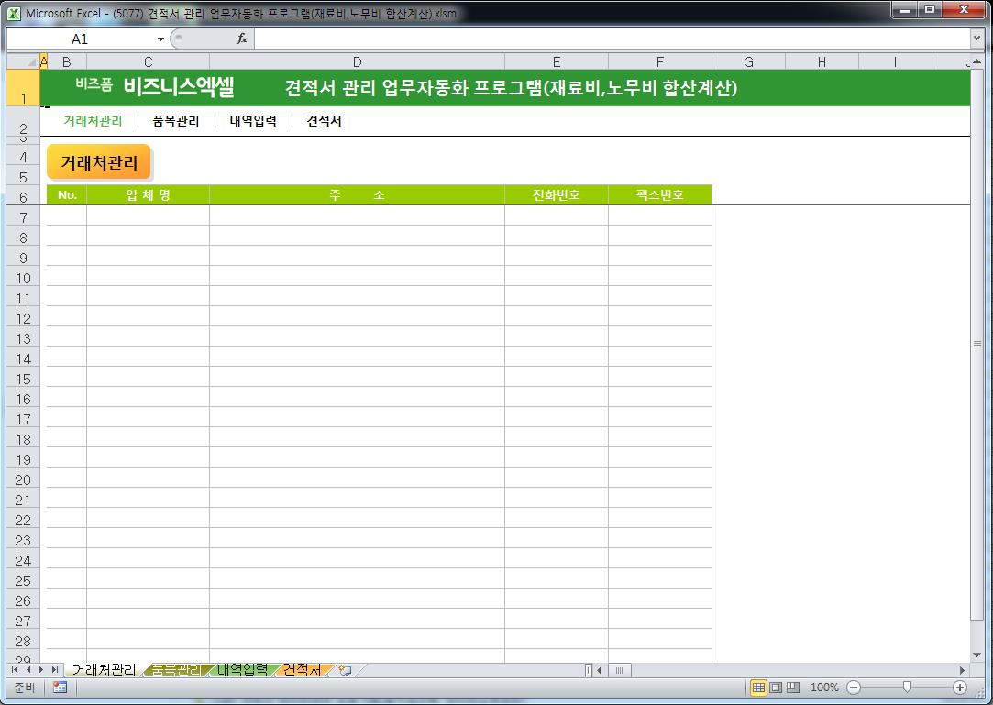Close the Excel window
Screen dimensions: 993x705
pyautogui.click(x=964, y=9)
